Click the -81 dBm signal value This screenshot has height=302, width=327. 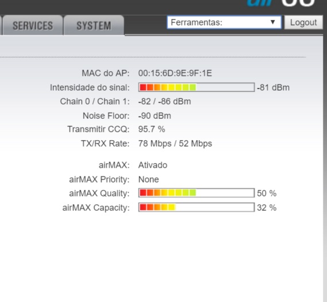coord(273,87)
